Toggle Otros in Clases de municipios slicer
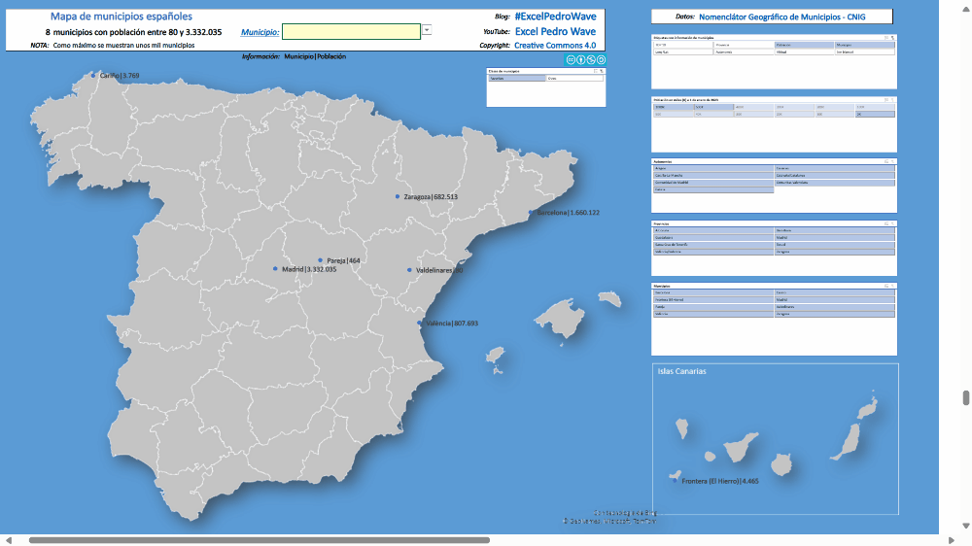 (x=574, y=78)
